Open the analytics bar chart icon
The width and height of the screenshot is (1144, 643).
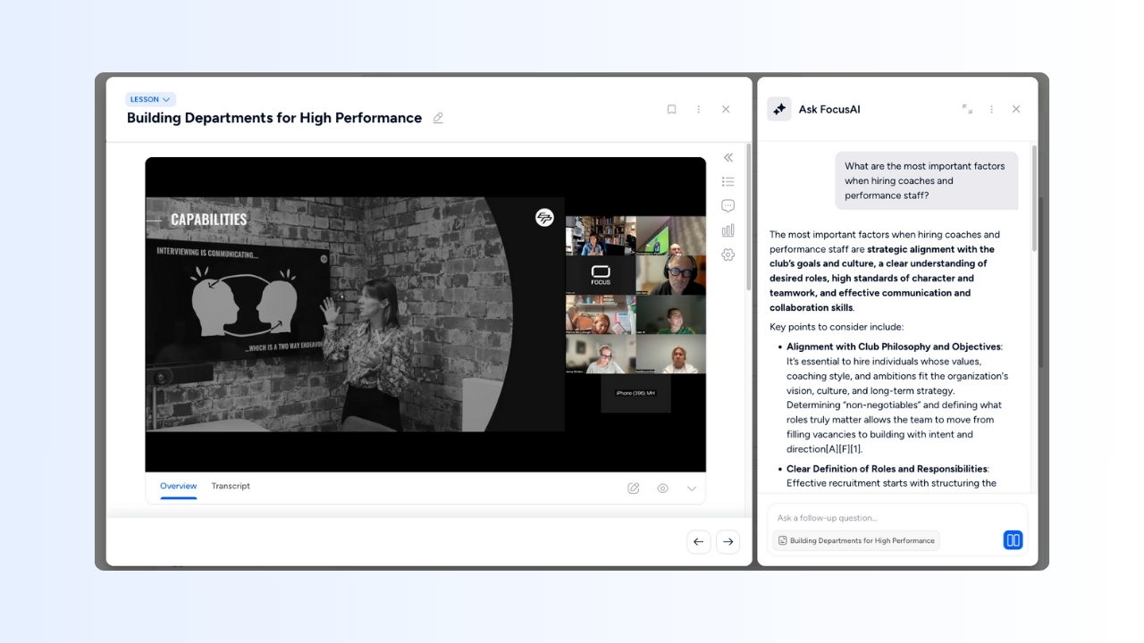click(728, 230)
